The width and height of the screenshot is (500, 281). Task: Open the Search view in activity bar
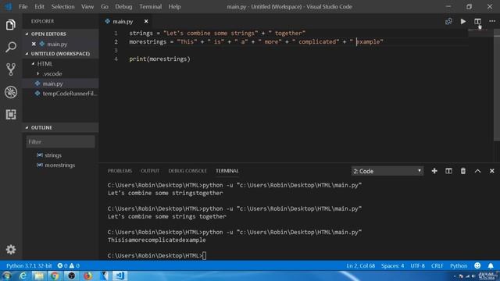[x=10, y=47]
